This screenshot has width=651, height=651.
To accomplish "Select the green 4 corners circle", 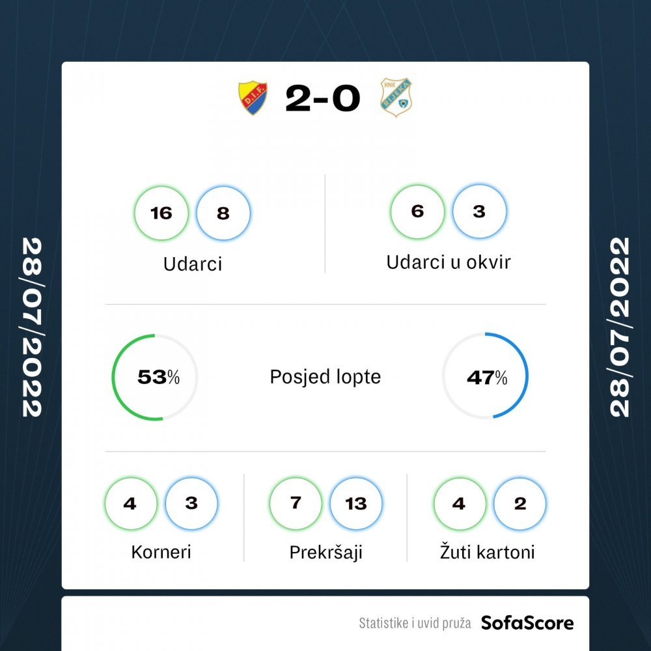I will point(131,504).
